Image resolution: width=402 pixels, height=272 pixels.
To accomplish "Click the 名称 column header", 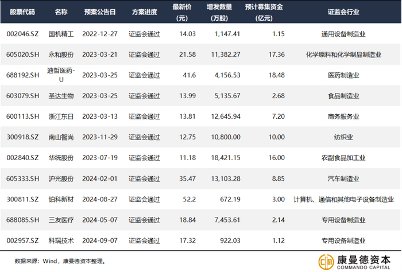I will click(61, 12).
